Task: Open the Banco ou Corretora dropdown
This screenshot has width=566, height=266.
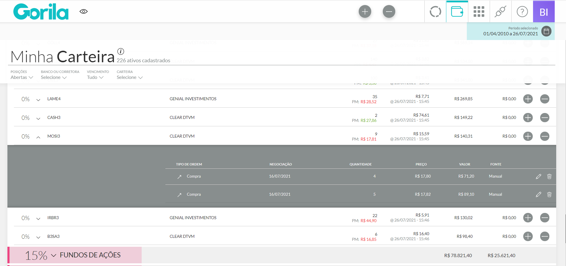Action: point(54,77)
